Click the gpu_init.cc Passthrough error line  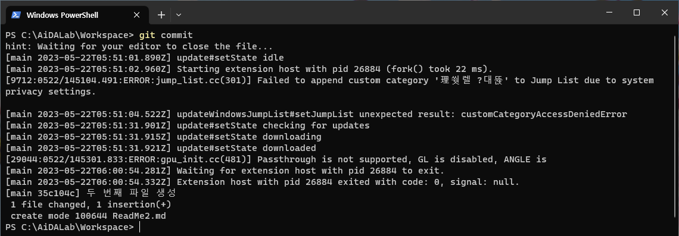[276, 159]
